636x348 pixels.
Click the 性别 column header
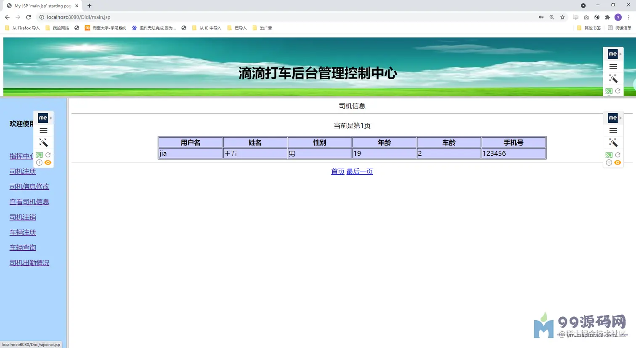pyautogui.click(x=320, y=143)
